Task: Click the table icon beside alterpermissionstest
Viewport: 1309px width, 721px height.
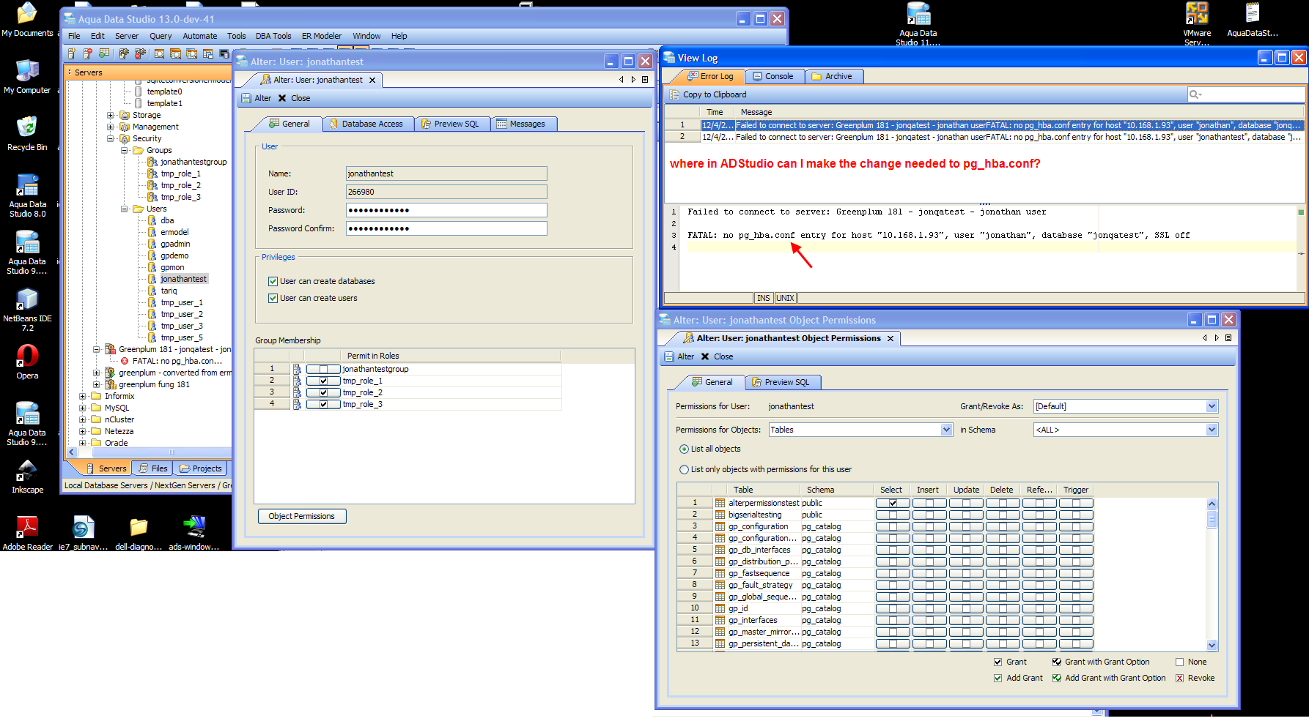Action: coord(720,503)
